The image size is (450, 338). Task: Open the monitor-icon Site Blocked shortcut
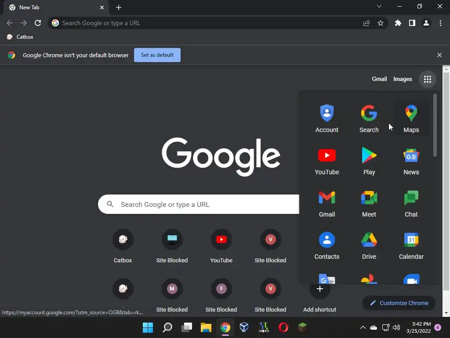[172, 246]
